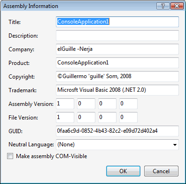
Task: Click the Copyright: label
Action: tap(22, 77)
